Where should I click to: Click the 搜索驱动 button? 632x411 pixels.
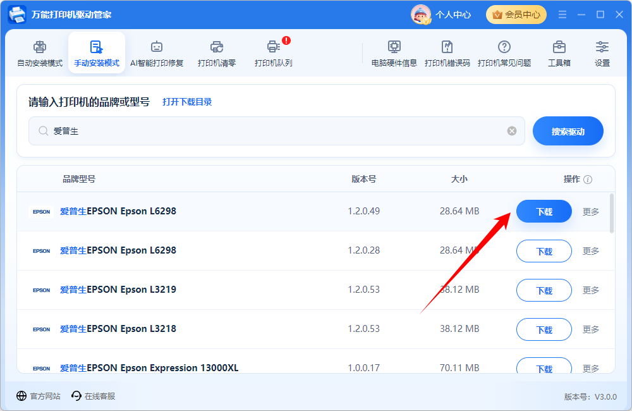[568, 131]
